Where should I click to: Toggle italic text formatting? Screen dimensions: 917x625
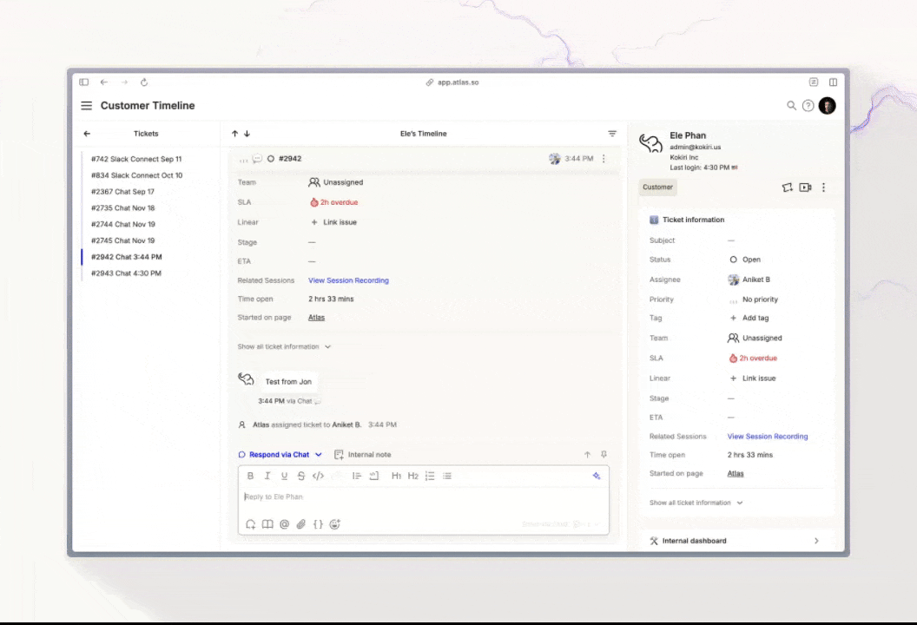coord(267,476)
